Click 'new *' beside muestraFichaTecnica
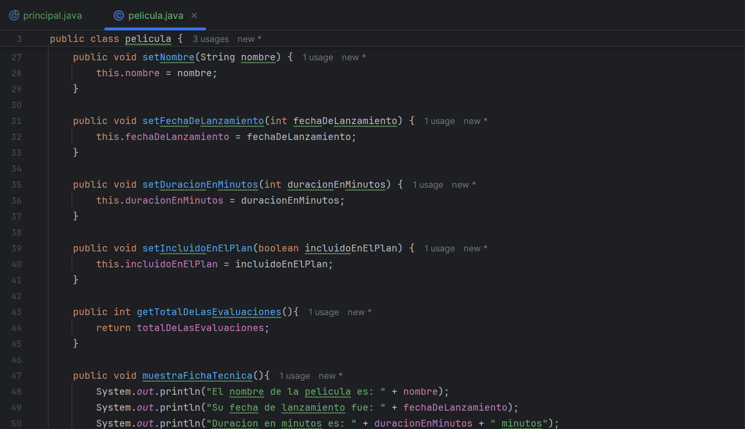 point(331,376)
